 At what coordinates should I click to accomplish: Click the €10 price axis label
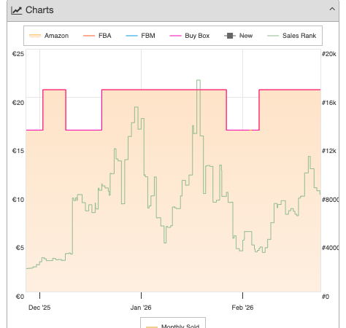pyautogui.click(x=18, y=200)
